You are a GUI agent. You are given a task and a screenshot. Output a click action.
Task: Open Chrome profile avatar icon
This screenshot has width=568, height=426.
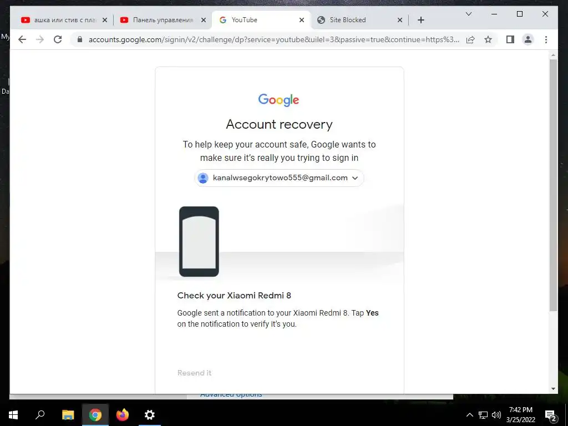(528, 39)
